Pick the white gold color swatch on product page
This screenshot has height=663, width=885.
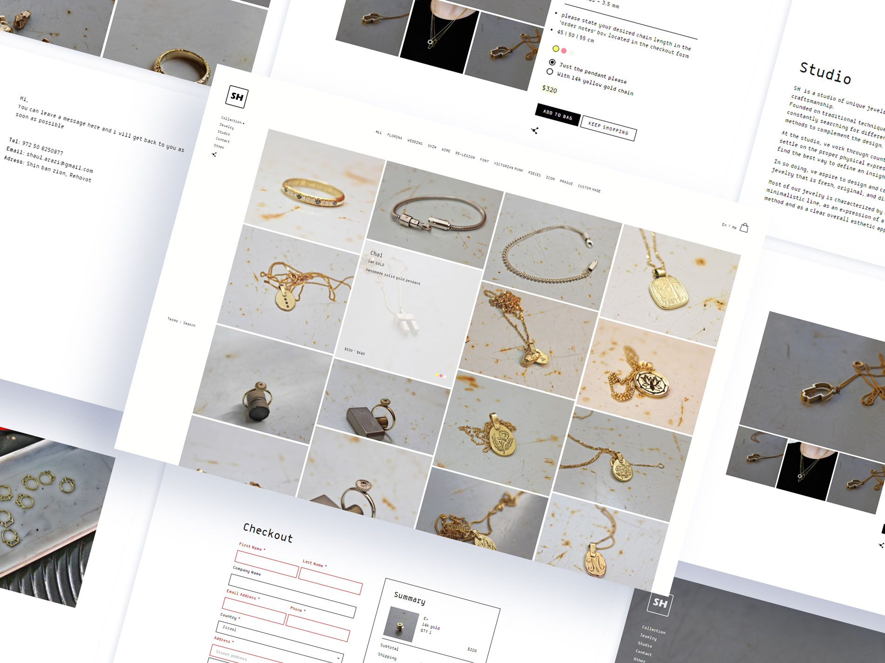click(572, 53)
